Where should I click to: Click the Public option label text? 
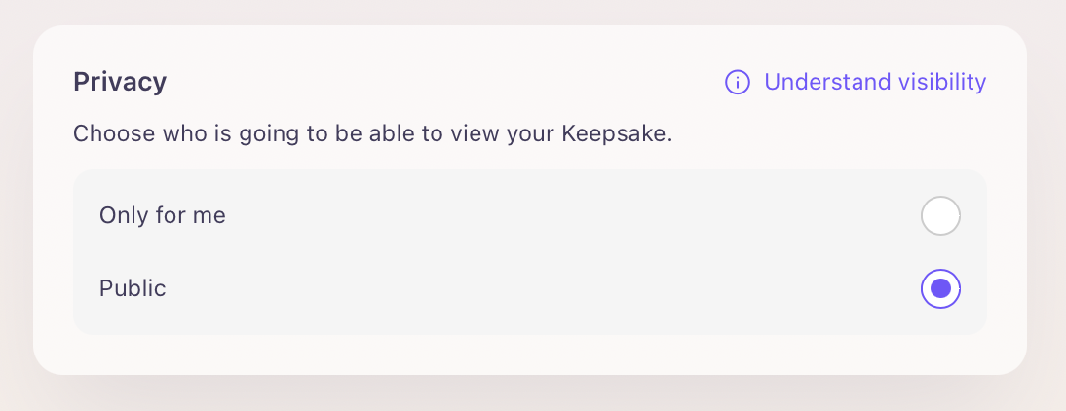[133, 288]
